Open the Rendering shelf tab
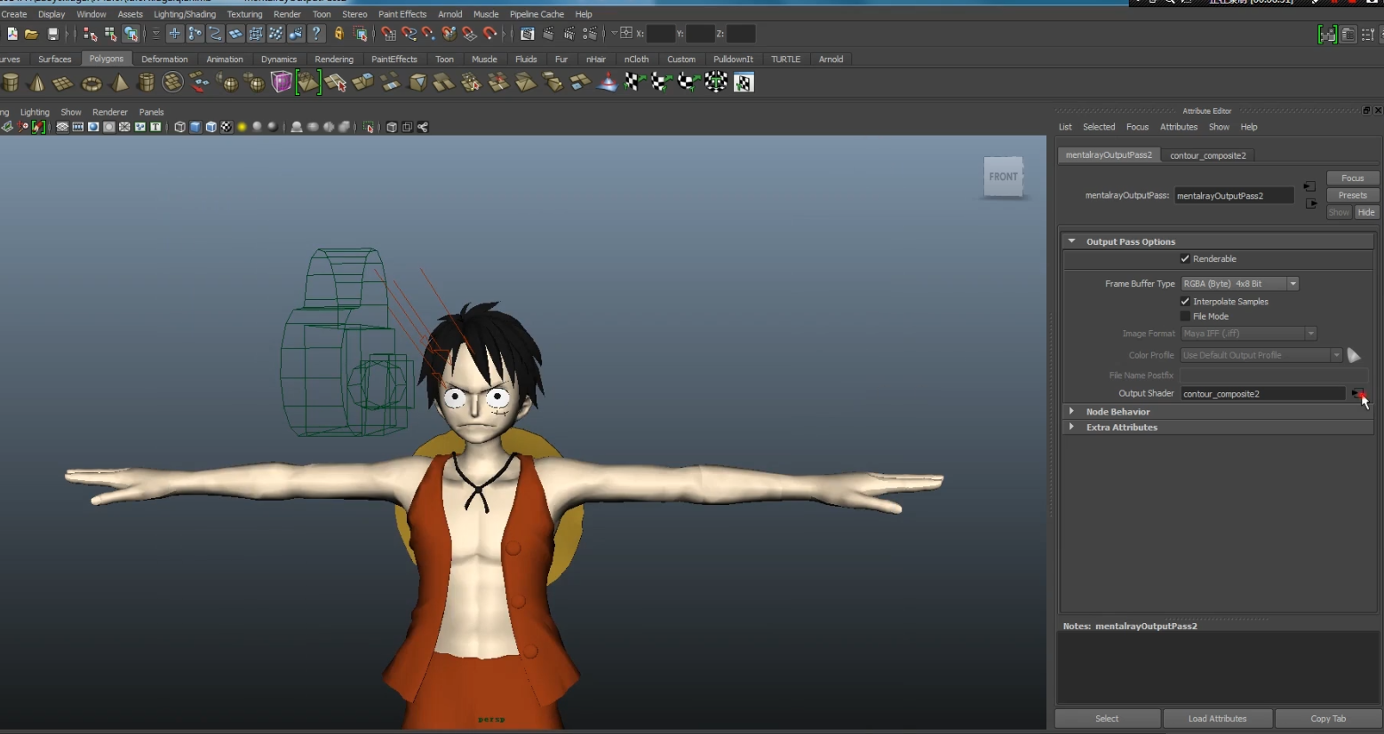1384x734 pixels. tap(334, 59)
